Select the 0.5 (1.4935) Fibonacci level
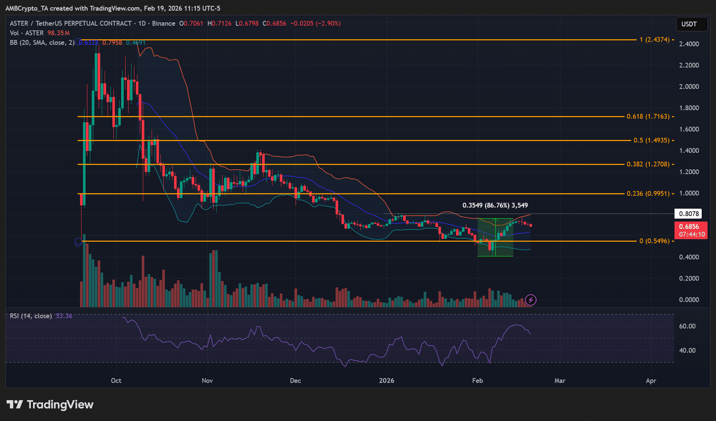Screen dimensions: 716x421 click(651, 140)
